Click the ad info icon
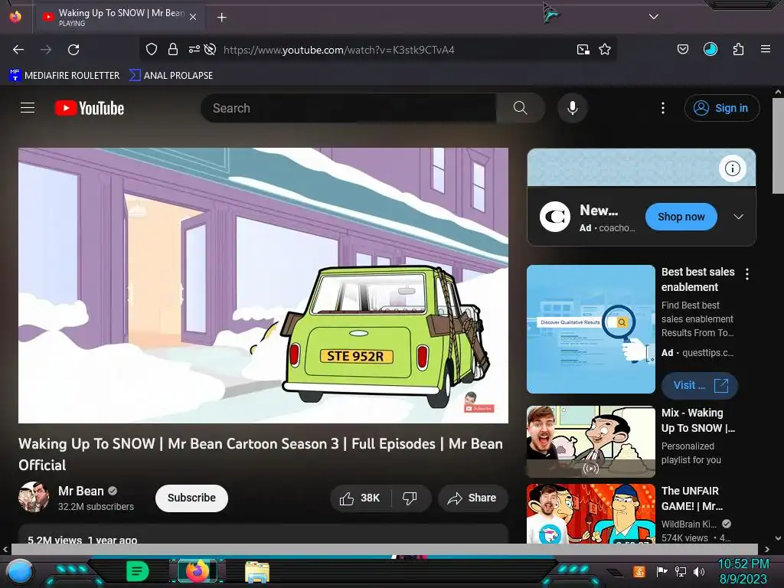Screen dimensions: 784x588 [733, 168]
